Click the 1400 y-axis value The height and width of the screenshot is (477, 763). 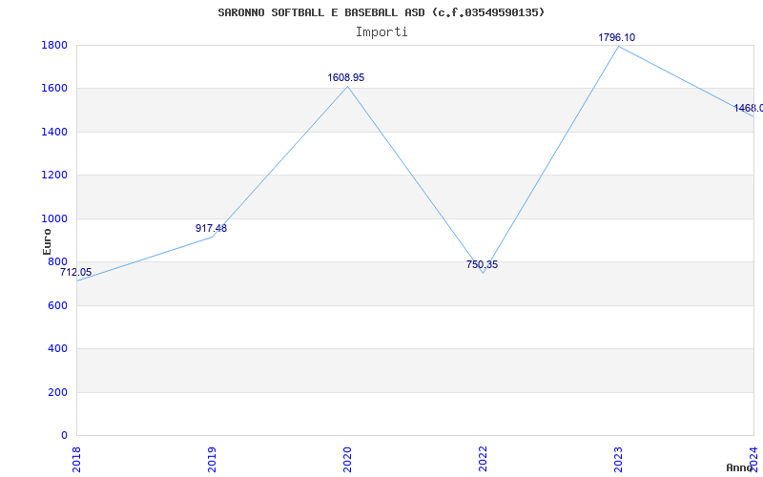[x=54, y=132]
